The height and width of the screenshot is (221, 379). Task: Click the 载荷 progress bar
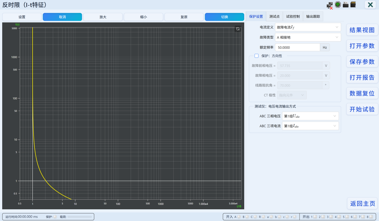click(80, 217)
